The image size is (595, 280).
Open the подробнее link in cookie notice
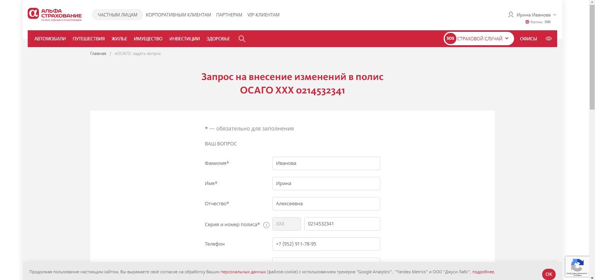(483, 272)
